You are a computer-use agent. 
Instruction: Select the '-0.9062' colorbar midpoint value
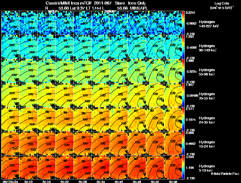[x=191, y=23]
